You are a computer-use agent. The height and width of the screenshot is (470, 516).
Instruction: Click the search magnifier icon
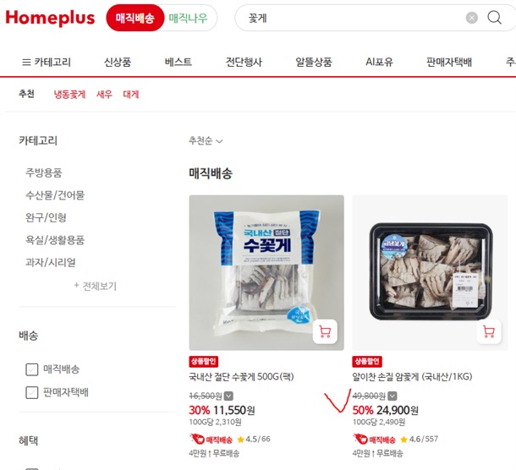pyautogui.click(x=494, y=18)
